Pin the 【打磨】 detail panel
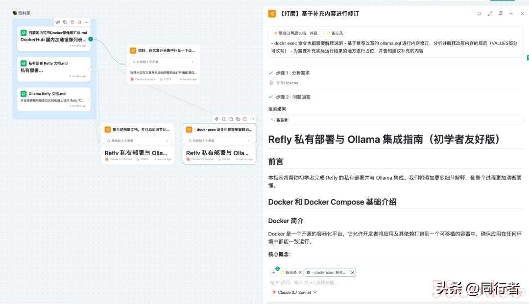529x304 pixels. 501,14
